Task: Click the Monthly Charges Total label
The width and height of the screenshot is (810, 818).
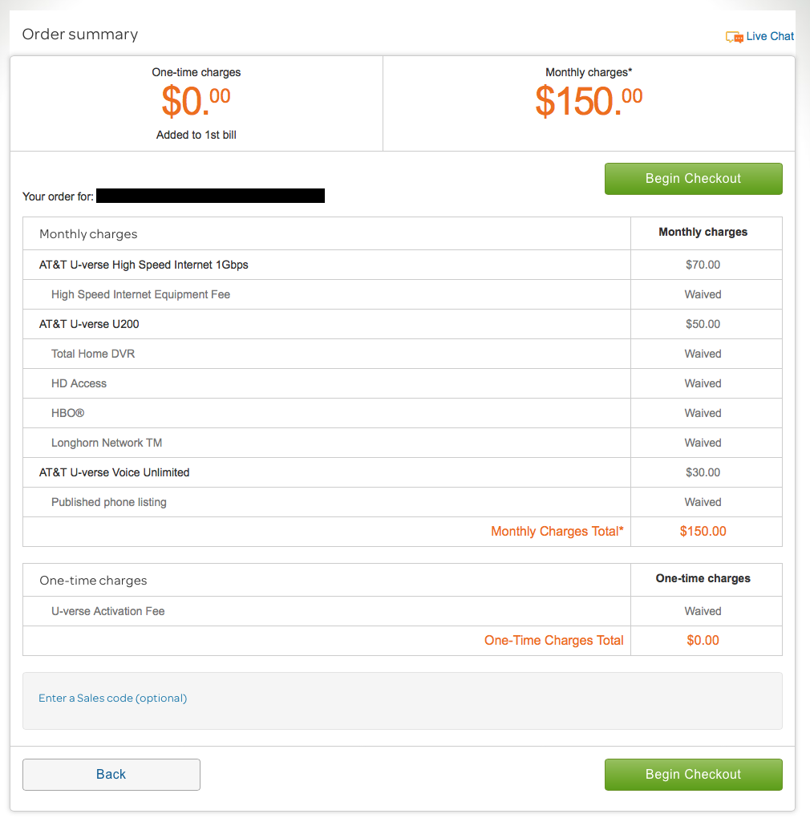Action: coord(557,531)
